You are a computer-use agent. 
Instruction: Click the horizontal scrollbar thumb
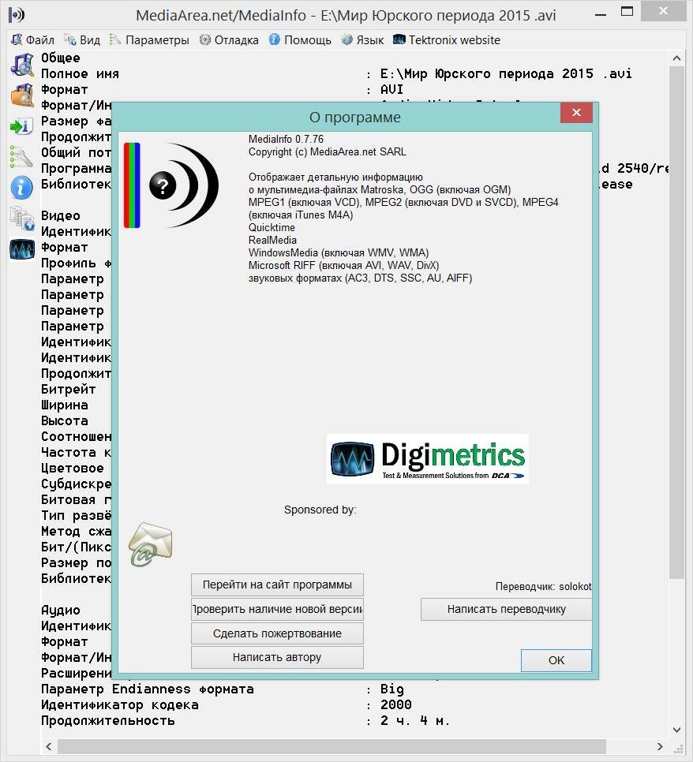[332, 746]
